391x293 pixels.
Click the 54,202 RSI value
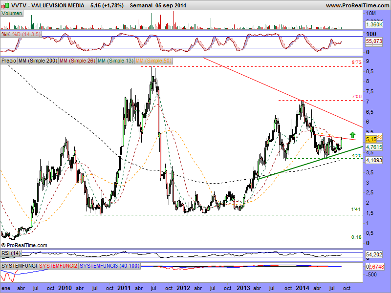click(374, 254)
